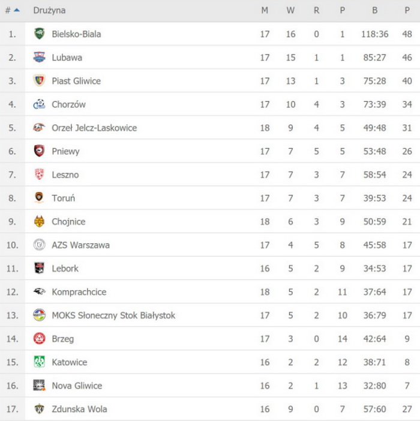Sort by Drużyna column header
The width and height of the screenshot is (420, 421).
(50, 10)
